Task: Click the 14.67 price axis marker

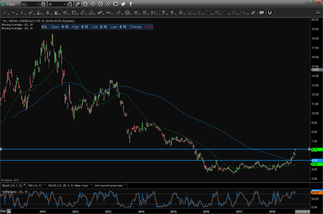Action: pos(317,70)
